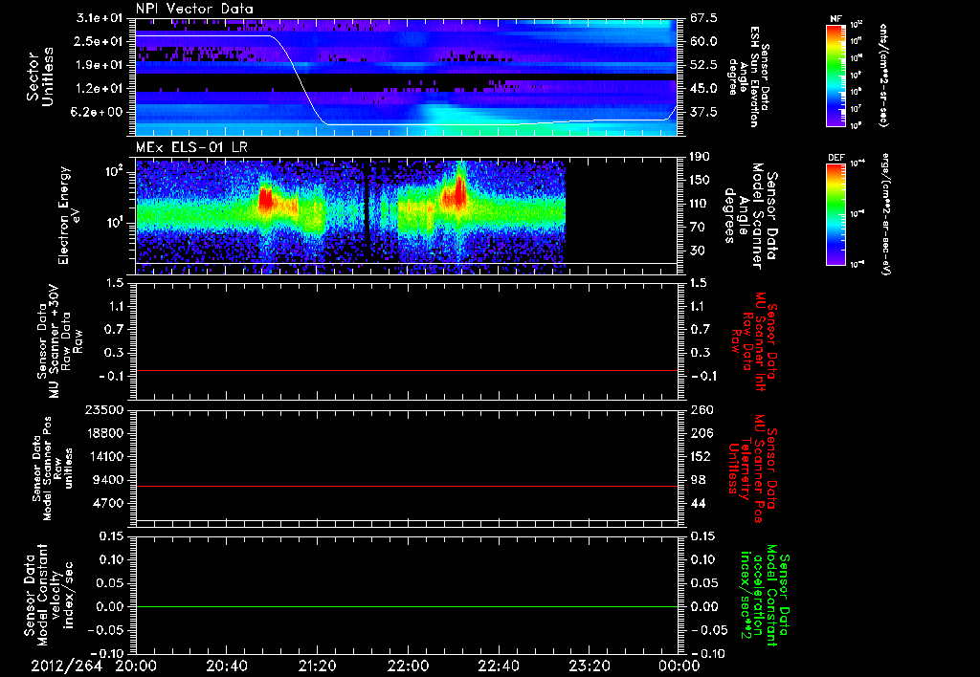The height and width of the screenshot is (677, 980).
Task: Select the 23:20 time axis label
Action: tap(590, 666)
